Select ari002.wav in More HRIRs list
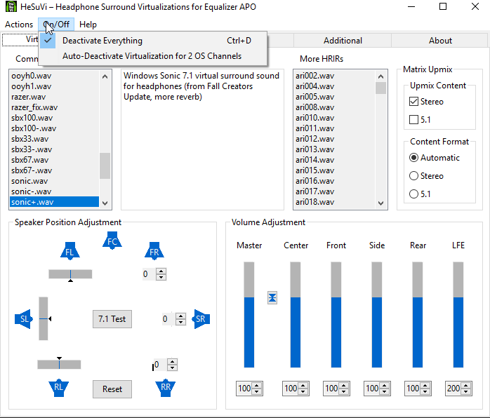This screenshot has height=418, width=490. [334, 76]
